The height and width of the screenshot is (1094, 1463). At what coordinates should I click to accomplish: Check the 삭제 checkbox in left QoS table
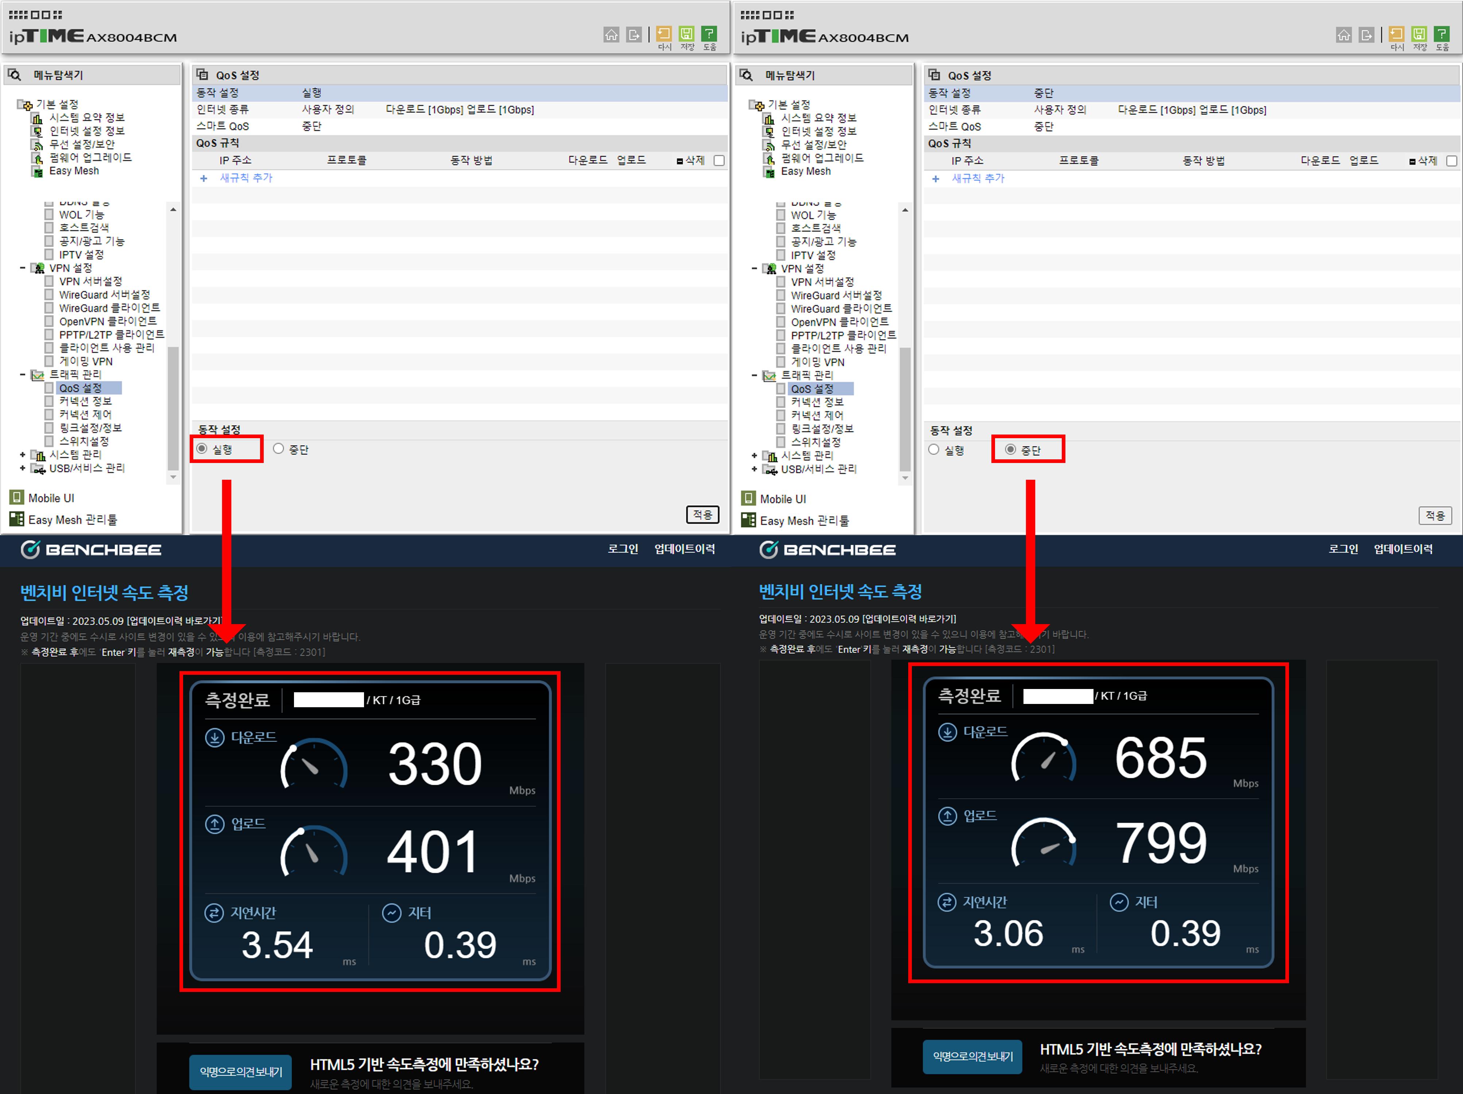click(719, 161)
